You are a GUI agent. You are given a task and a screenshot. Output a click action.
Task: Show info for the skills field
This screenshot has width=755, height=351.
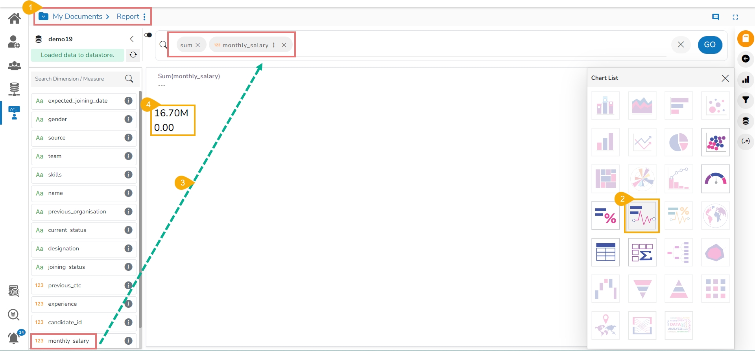pos(128,175)
